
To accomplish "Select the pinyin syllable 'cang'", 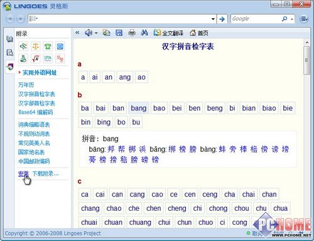I will (x=137, y=195).
